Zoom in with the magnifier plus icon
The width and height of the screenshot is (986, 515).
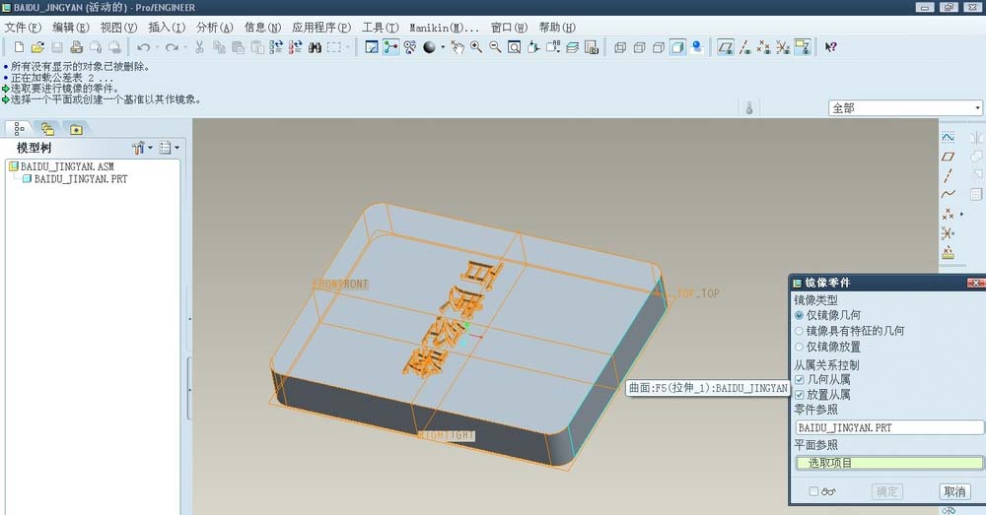[x=476, y=47]
